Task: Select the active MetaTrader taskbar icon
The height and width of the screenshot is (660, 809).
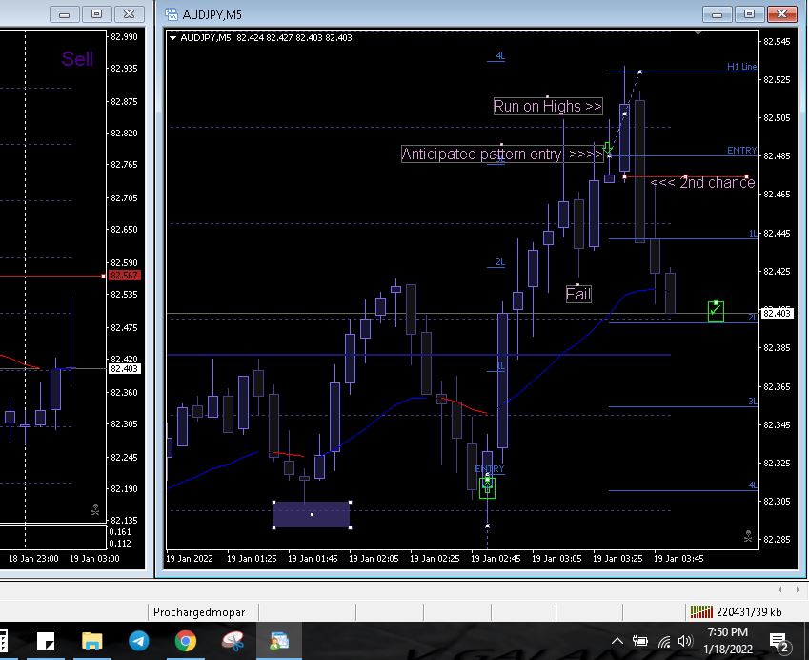Action: click(279, 641)
